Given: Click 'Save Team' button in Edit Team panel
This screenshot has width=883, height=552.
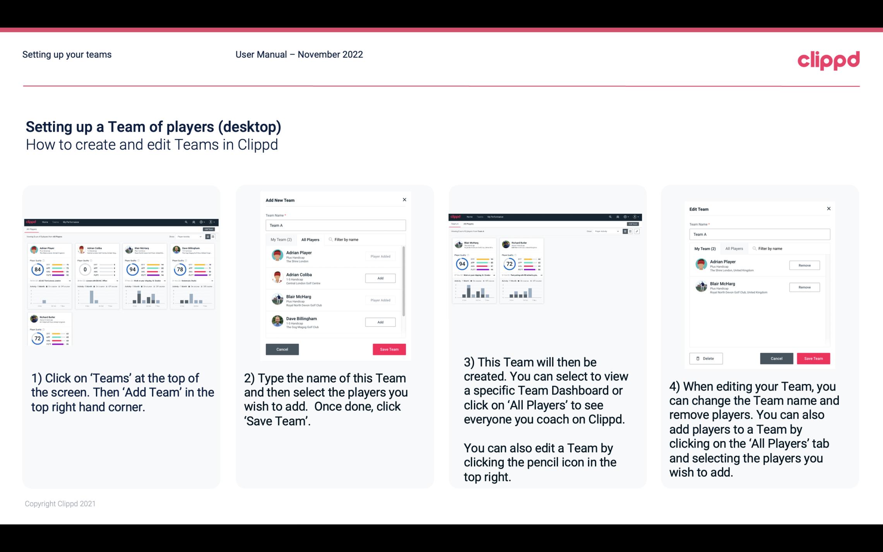Looking at the screenshot, I should point(814,357).
